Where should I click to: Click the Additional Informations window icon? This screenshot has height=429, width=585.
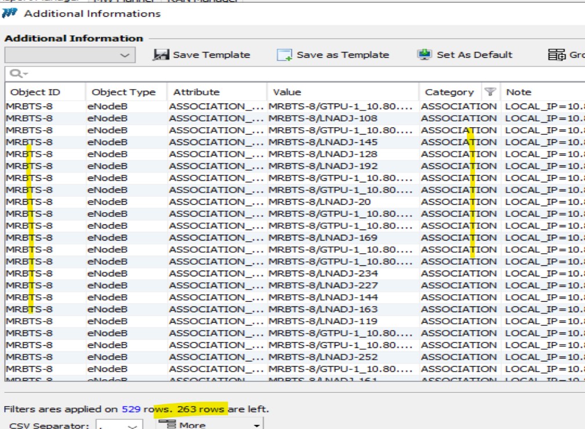tap(10, 13)
